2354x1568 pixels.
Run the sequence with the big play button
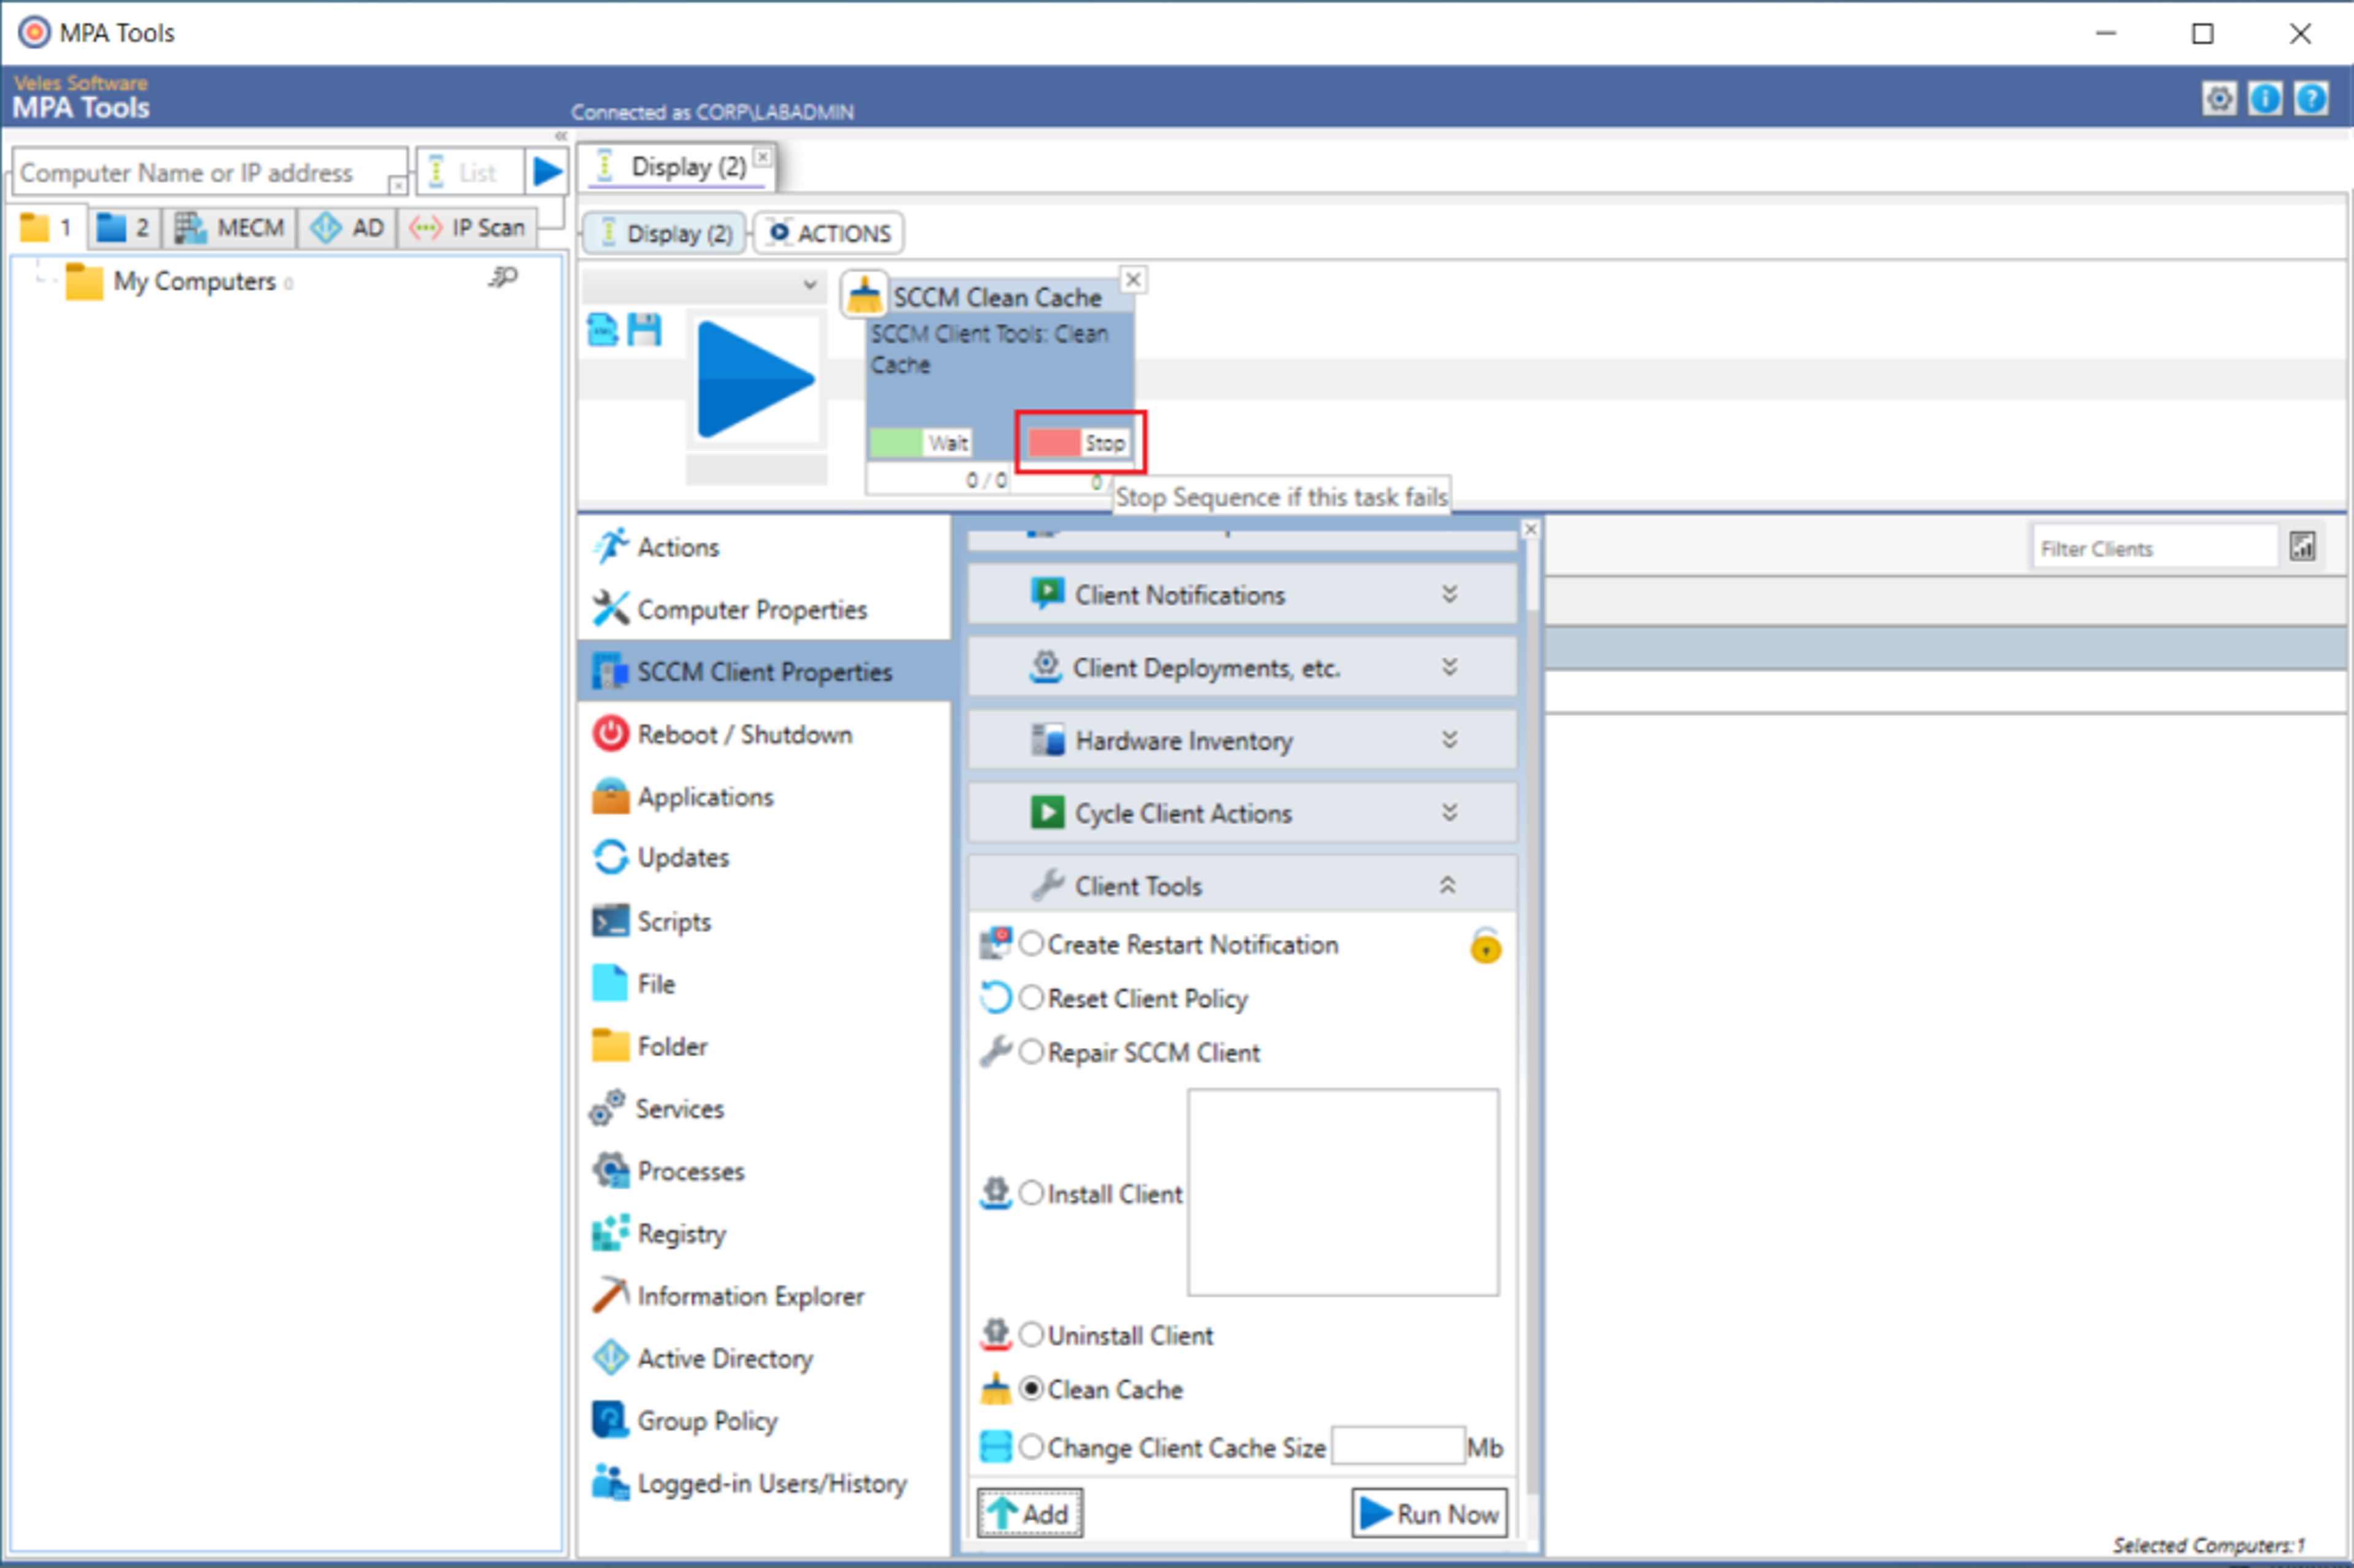[x=756, y=379]
